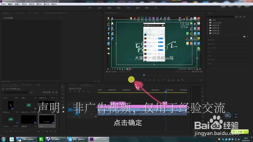The height and width of the screenshot is (142, 253).
Task: Open the 基本声音 panel
Action: pos(211,44)
